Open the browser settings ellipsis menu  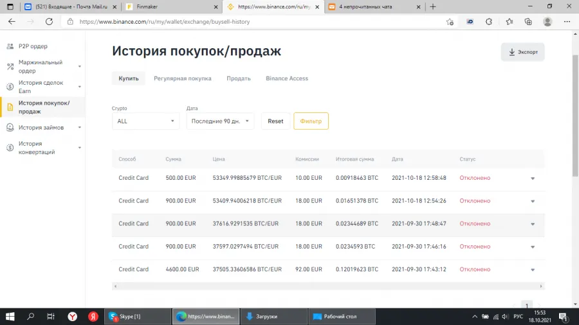[567, 22]
